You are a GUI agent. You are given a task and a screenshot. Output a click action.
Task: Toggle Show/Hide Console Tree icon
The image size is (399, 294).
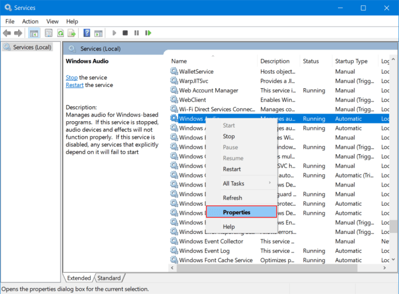pos(34,33)
